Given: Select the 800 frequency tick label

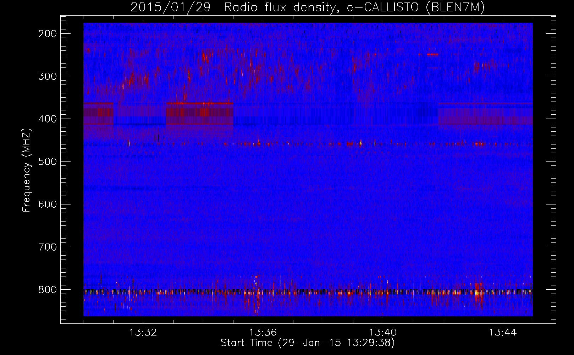Looking at the screenshot, I should pos(47,290).
